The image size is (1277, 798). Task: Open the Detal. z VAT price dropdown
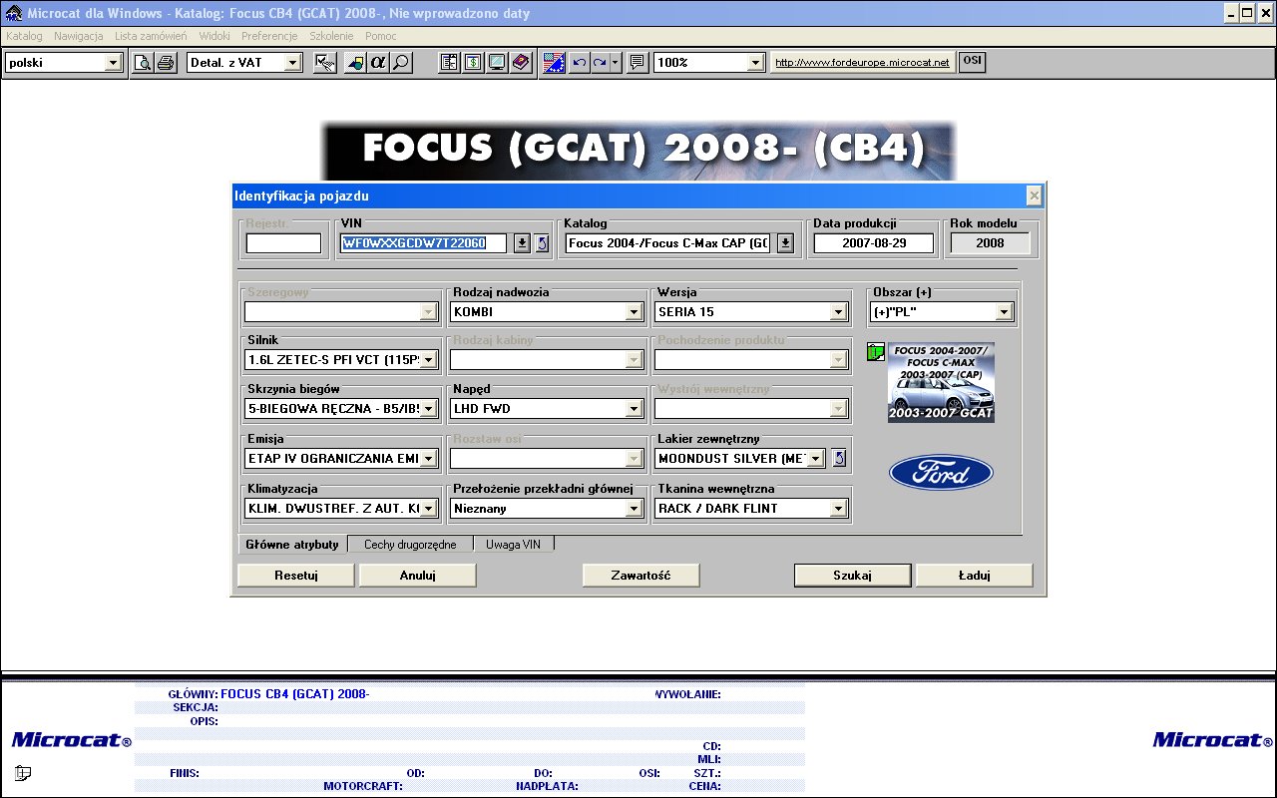pyautogui.click(x=292, y=63)
